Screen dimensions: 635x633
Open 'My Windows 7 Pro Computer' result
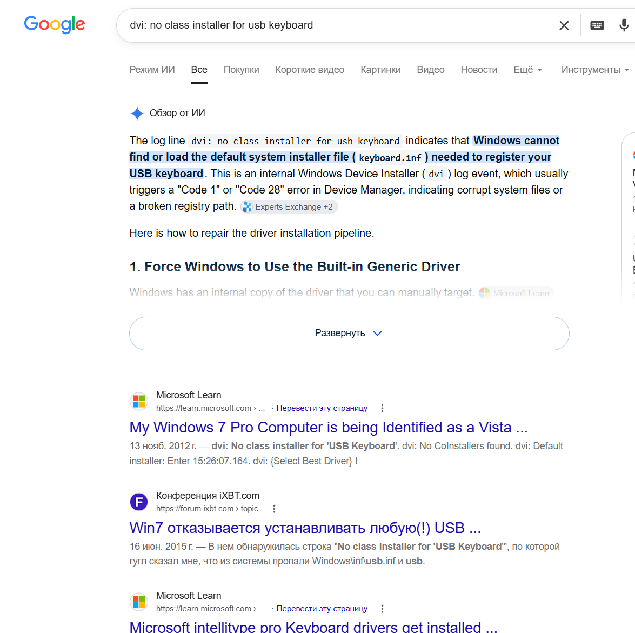coord(329,427)
